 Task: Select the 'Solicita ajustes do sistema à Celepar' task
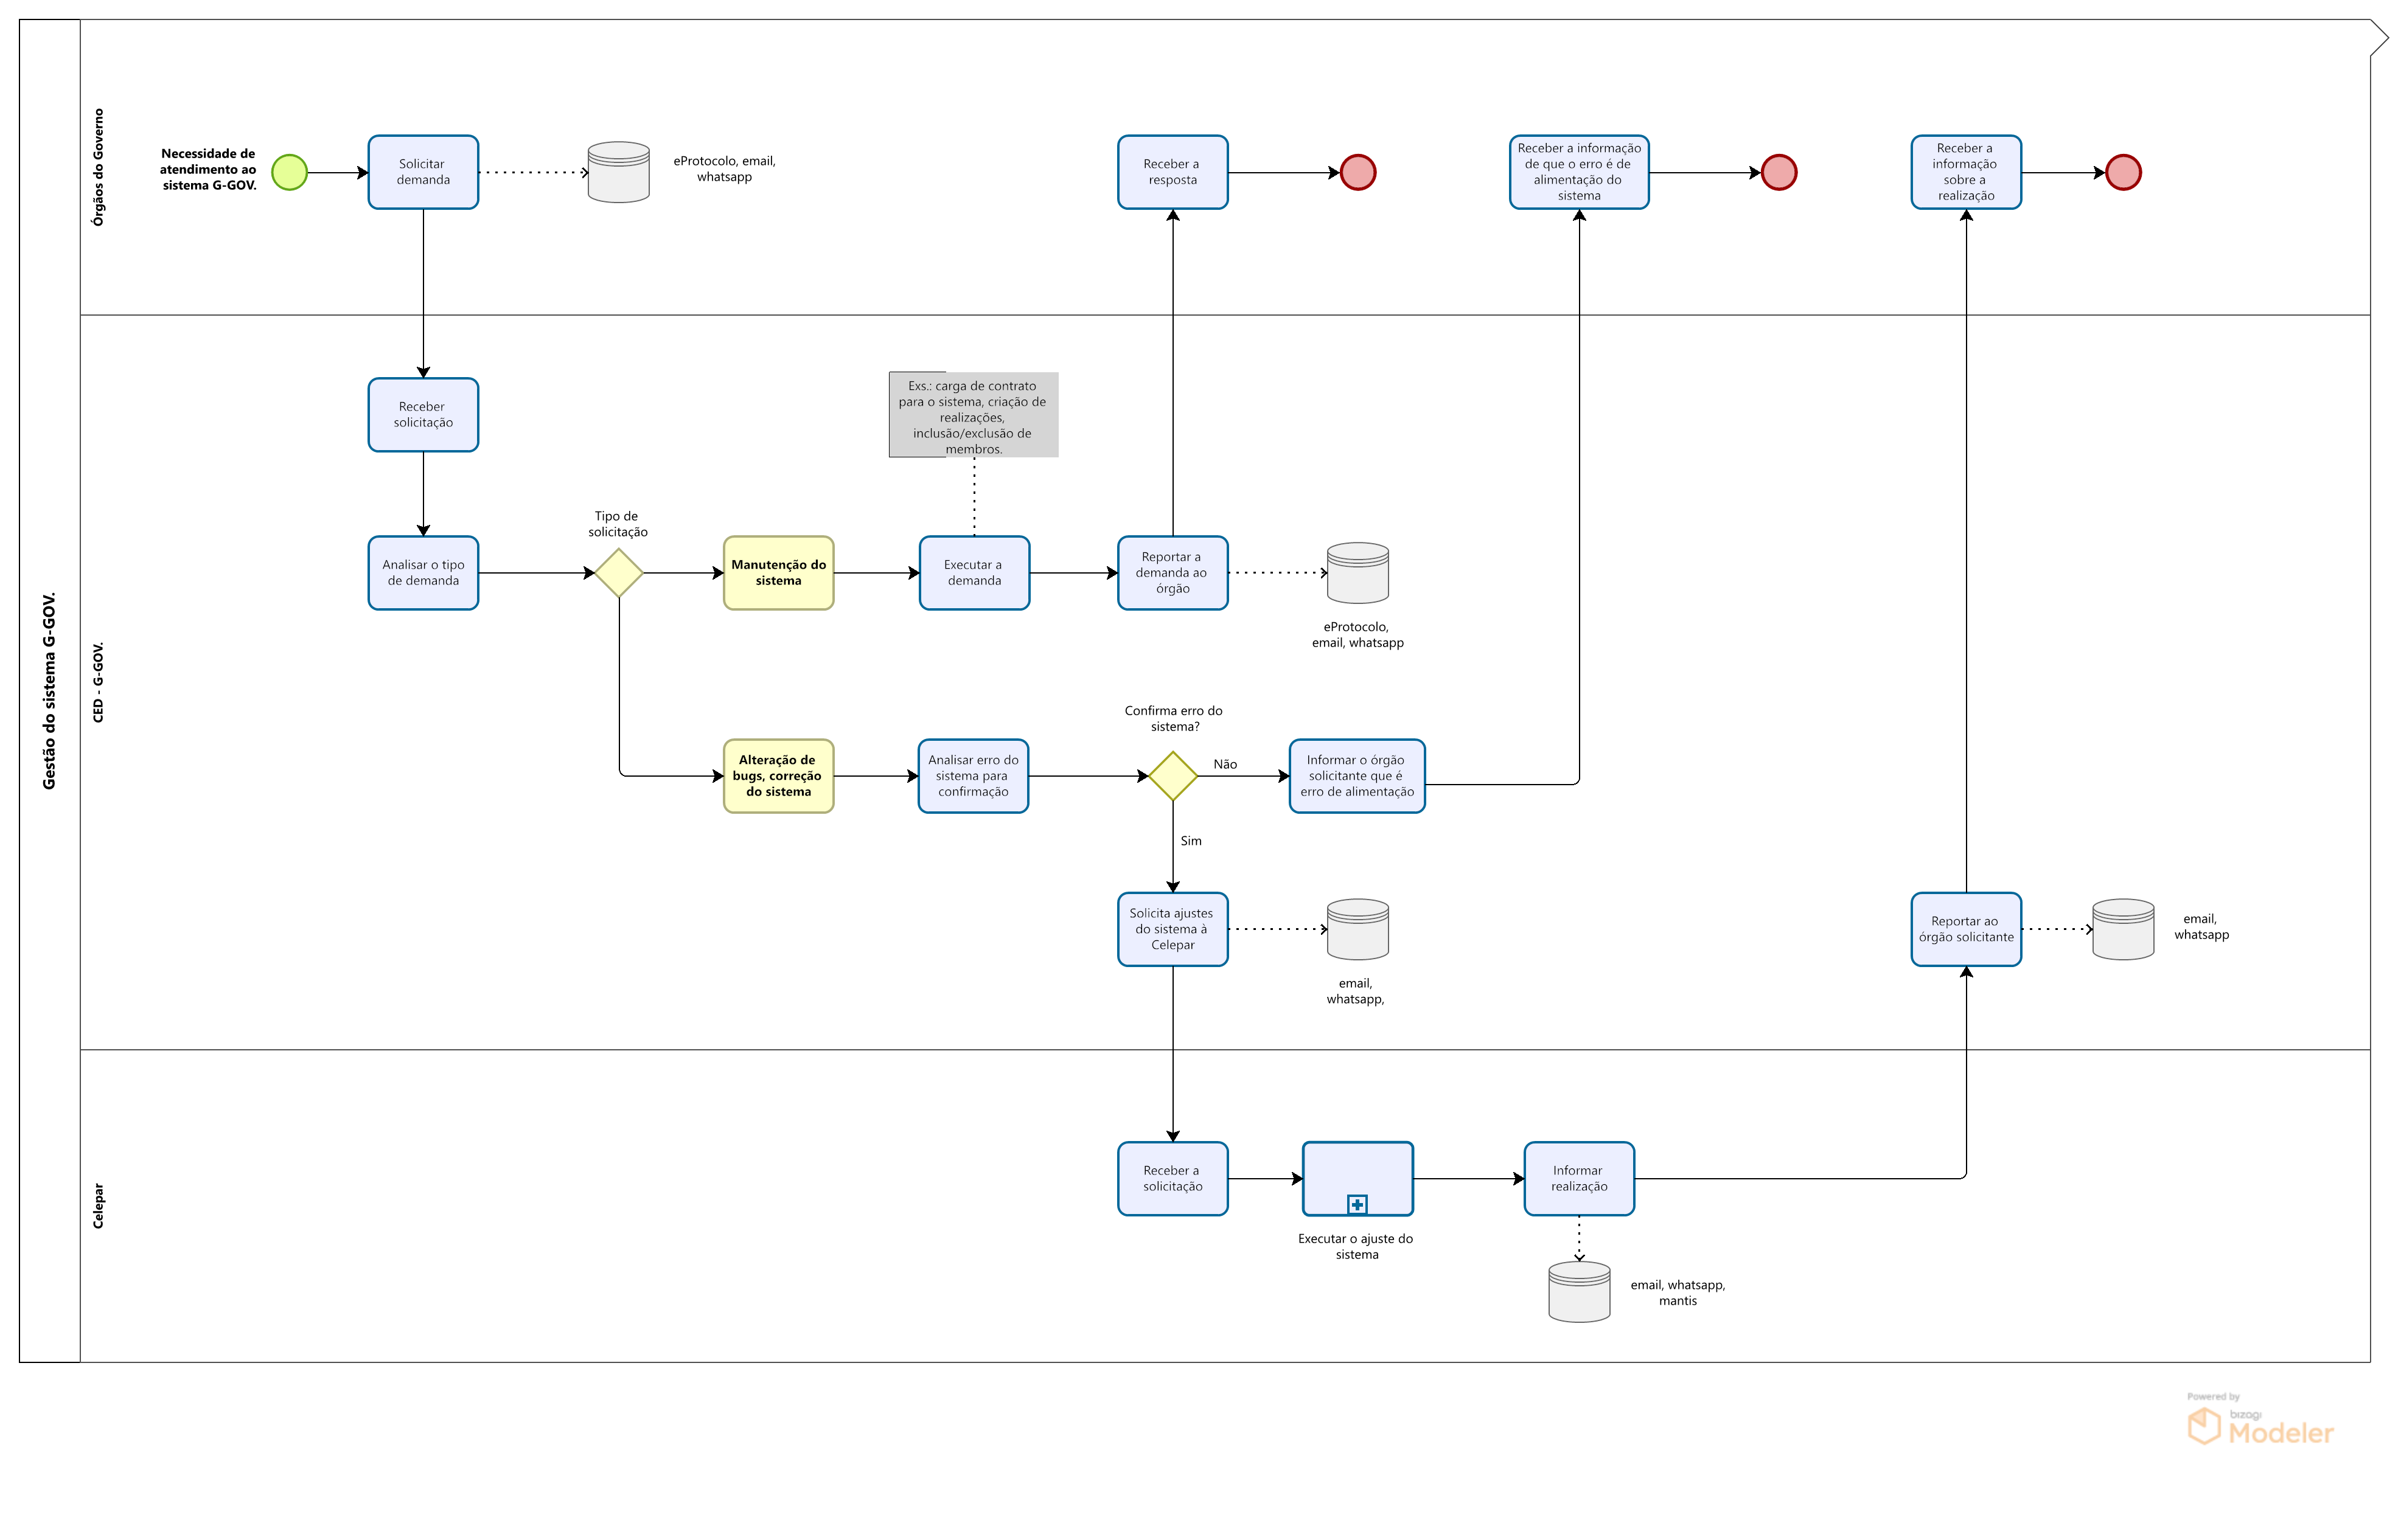click(x=1173, y=929)
